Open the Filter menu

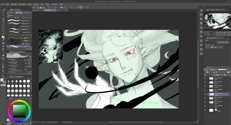coord(48,4)
